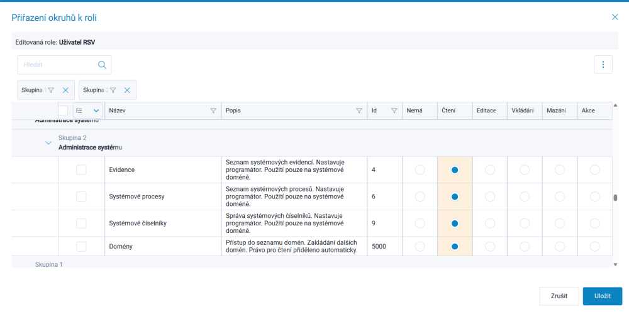Click the Čtení column header
Image resolution: width=629 pixels, height=312 pixels.
tap(455, 111)
